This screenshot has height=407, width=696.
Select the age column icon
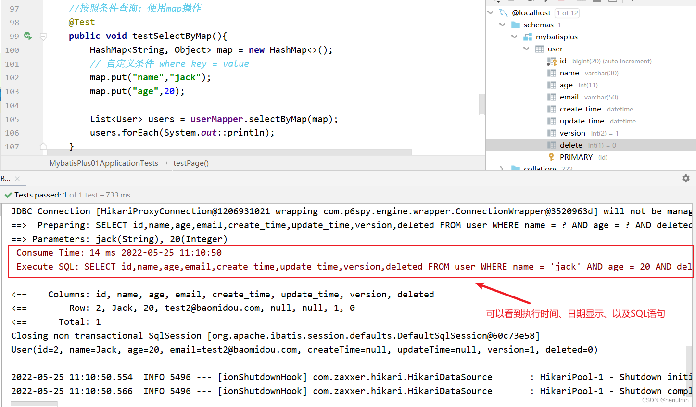click(x=552, y=85)
